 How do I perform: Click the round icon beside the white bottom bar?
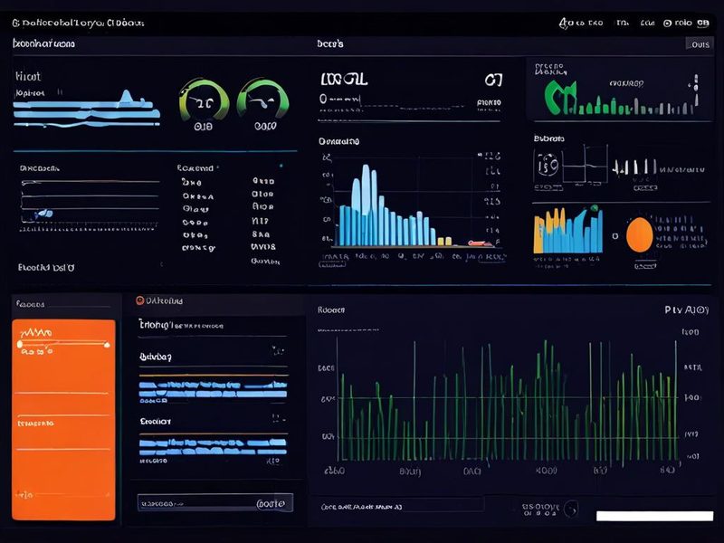coord(572,509)
